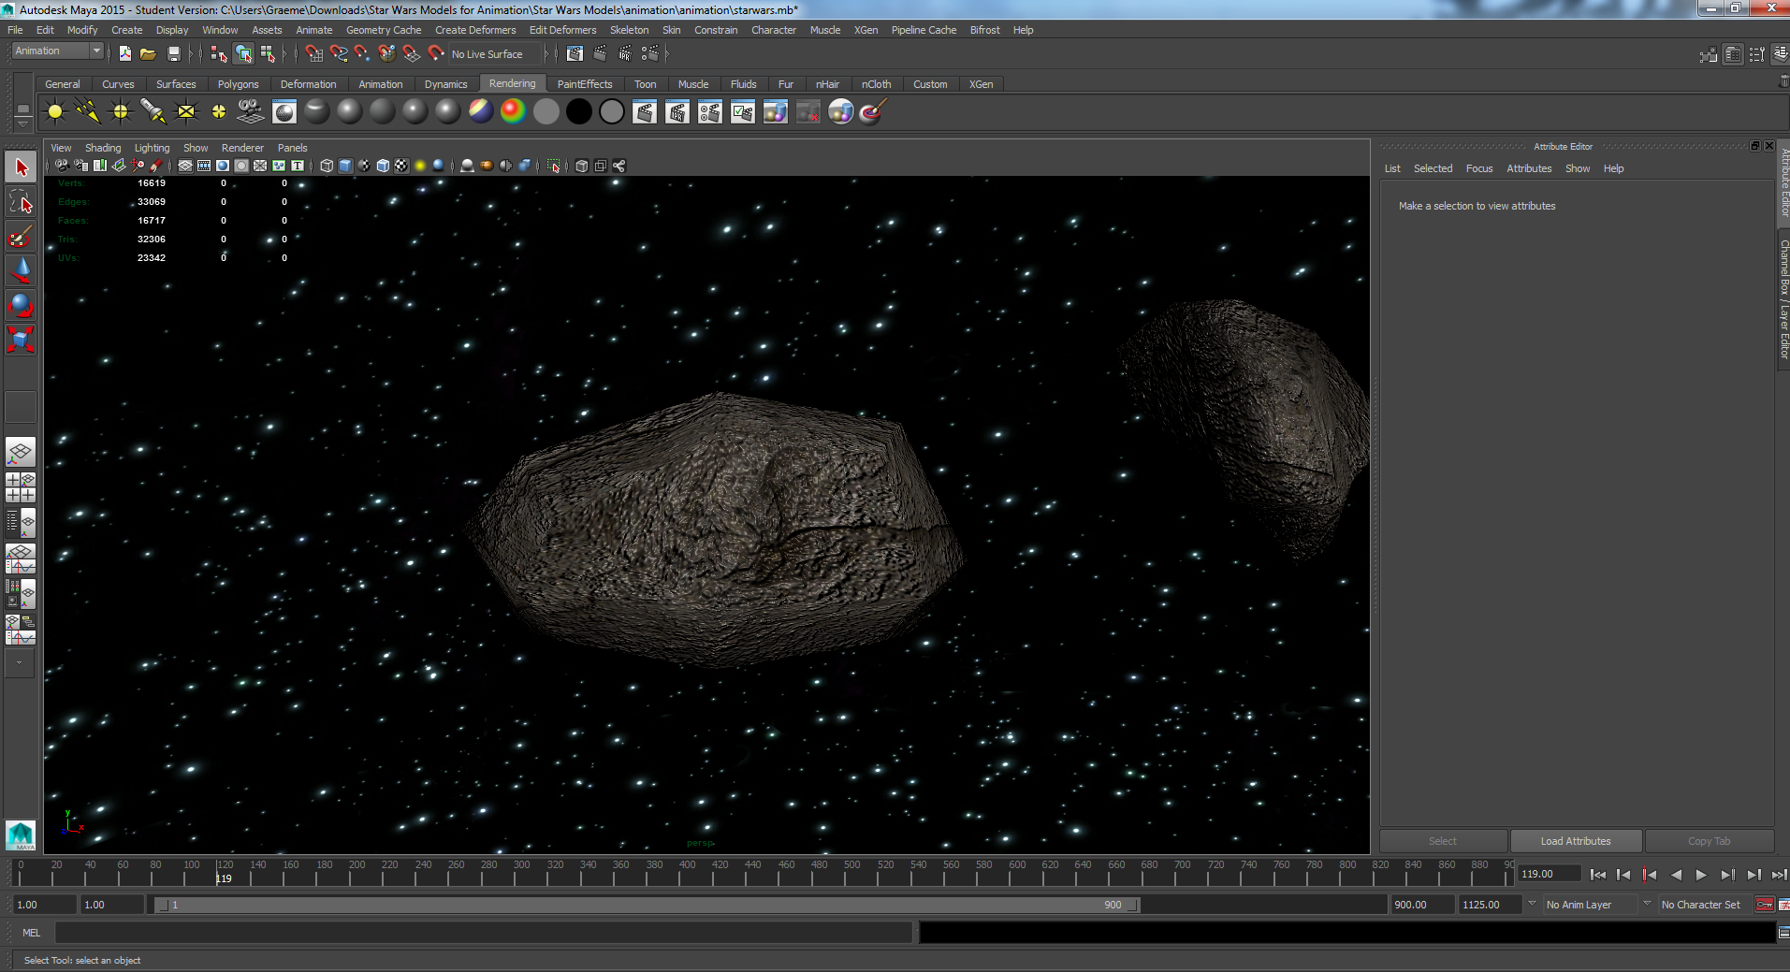Choose the Lasso select tool

[21, 201]
